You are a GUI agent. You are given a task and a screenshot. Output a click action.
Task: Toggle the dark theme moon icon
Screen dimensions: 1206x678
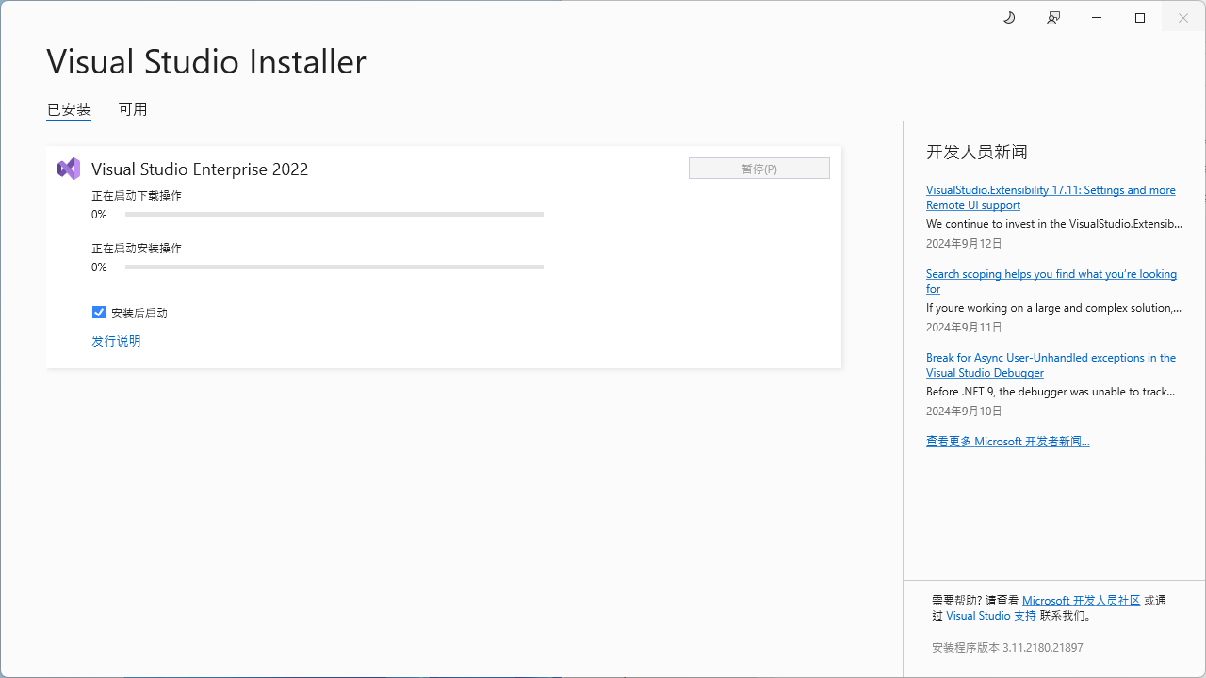click(x=1009, y=18)
